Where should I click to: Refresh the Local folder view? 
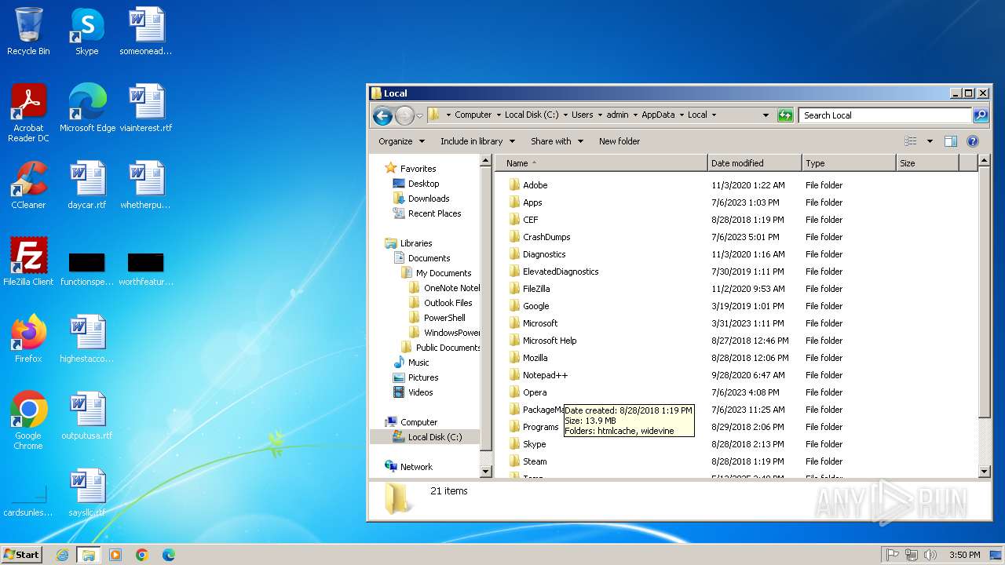[785, 115]
